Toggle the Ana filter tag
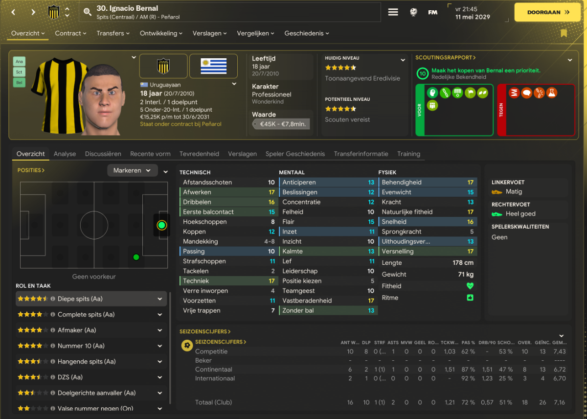Screen dimensions: 587x419 (20, 62)
